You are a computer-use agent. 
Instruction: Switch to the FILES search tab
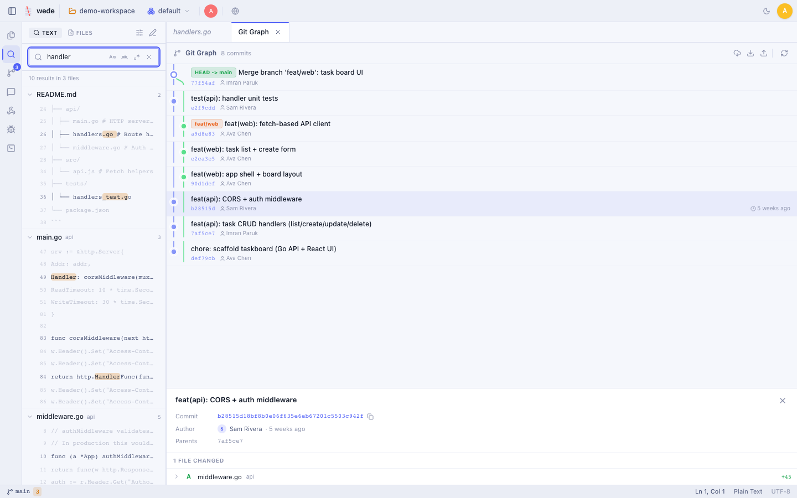(x=80, y=33)
